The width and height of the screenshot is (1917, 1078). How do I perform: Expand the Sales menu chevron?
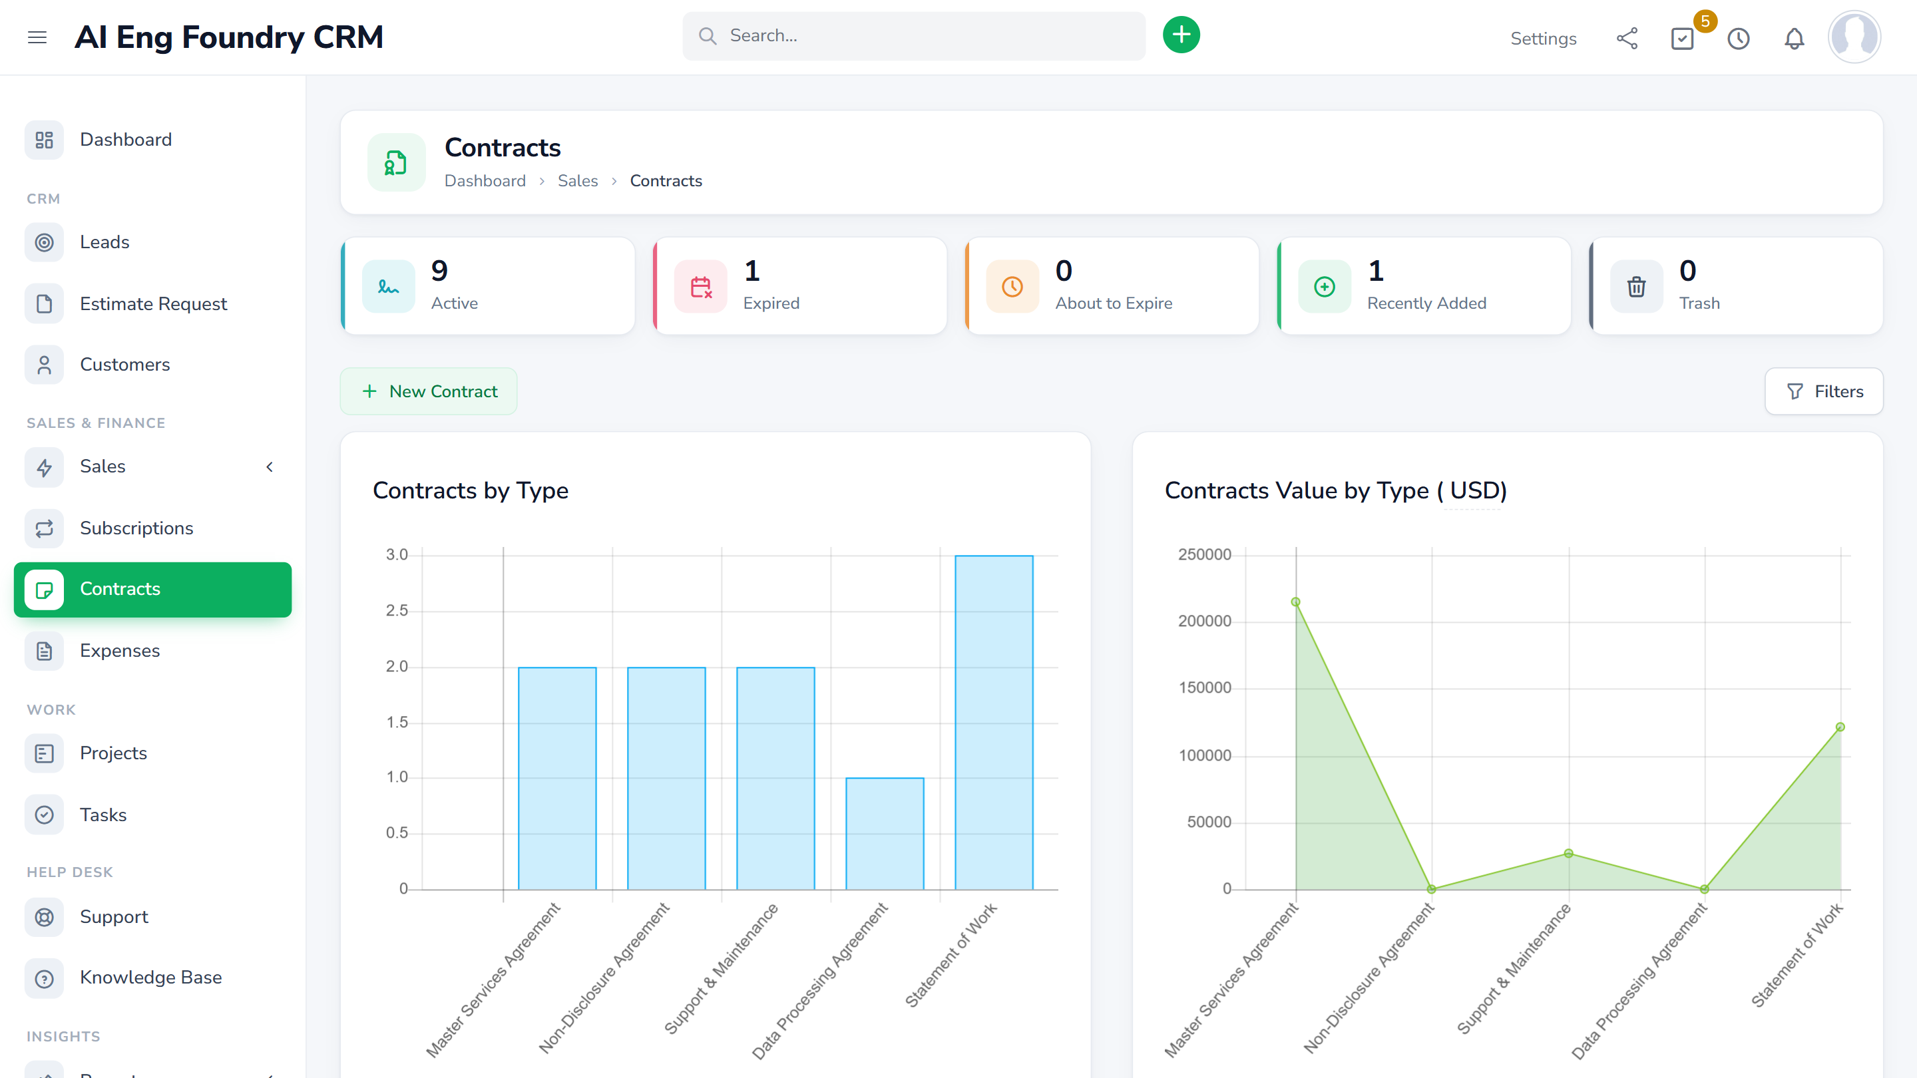click(270, 466)
